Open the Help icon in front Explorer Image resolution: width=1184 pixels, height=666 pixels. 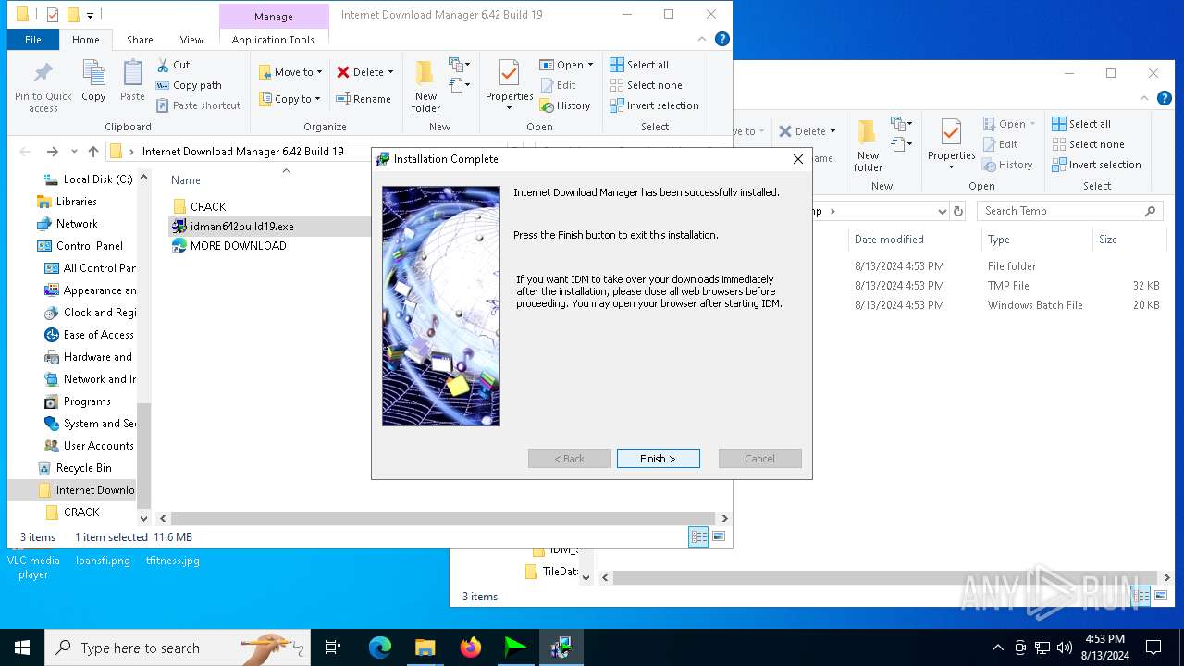[722, 39]
